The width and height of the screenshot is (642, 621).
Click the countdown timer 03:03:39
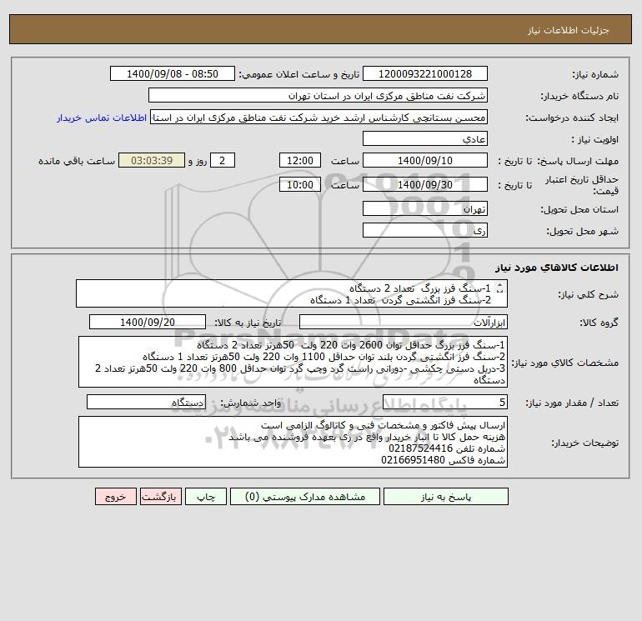(x=152, y=161)
